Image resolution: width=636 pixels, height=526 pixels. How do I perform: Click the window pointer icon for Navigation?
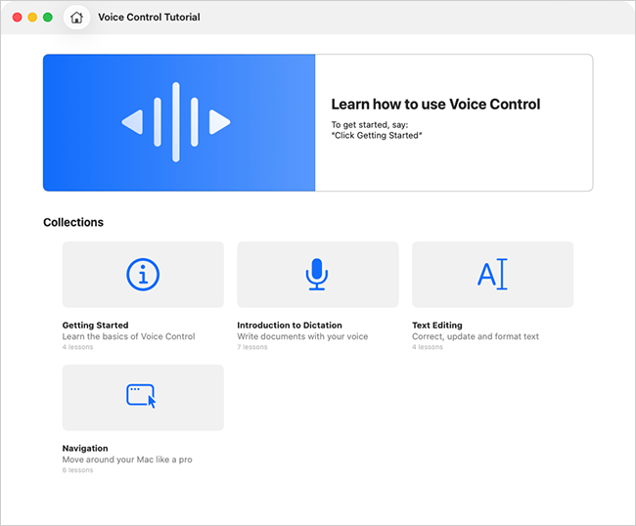142,397
